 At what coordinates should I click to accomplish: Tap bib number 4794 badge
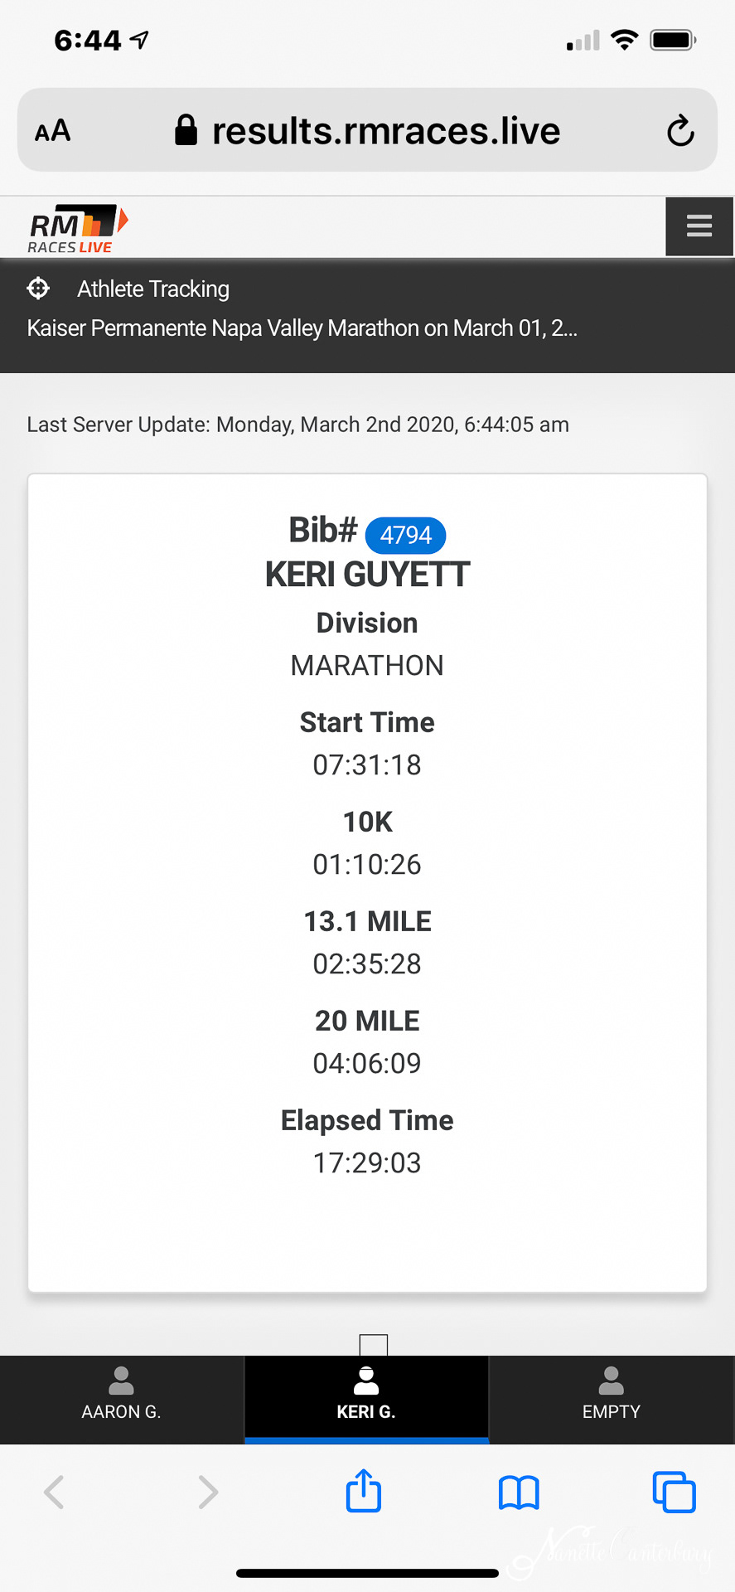click(x=406, y=535)
